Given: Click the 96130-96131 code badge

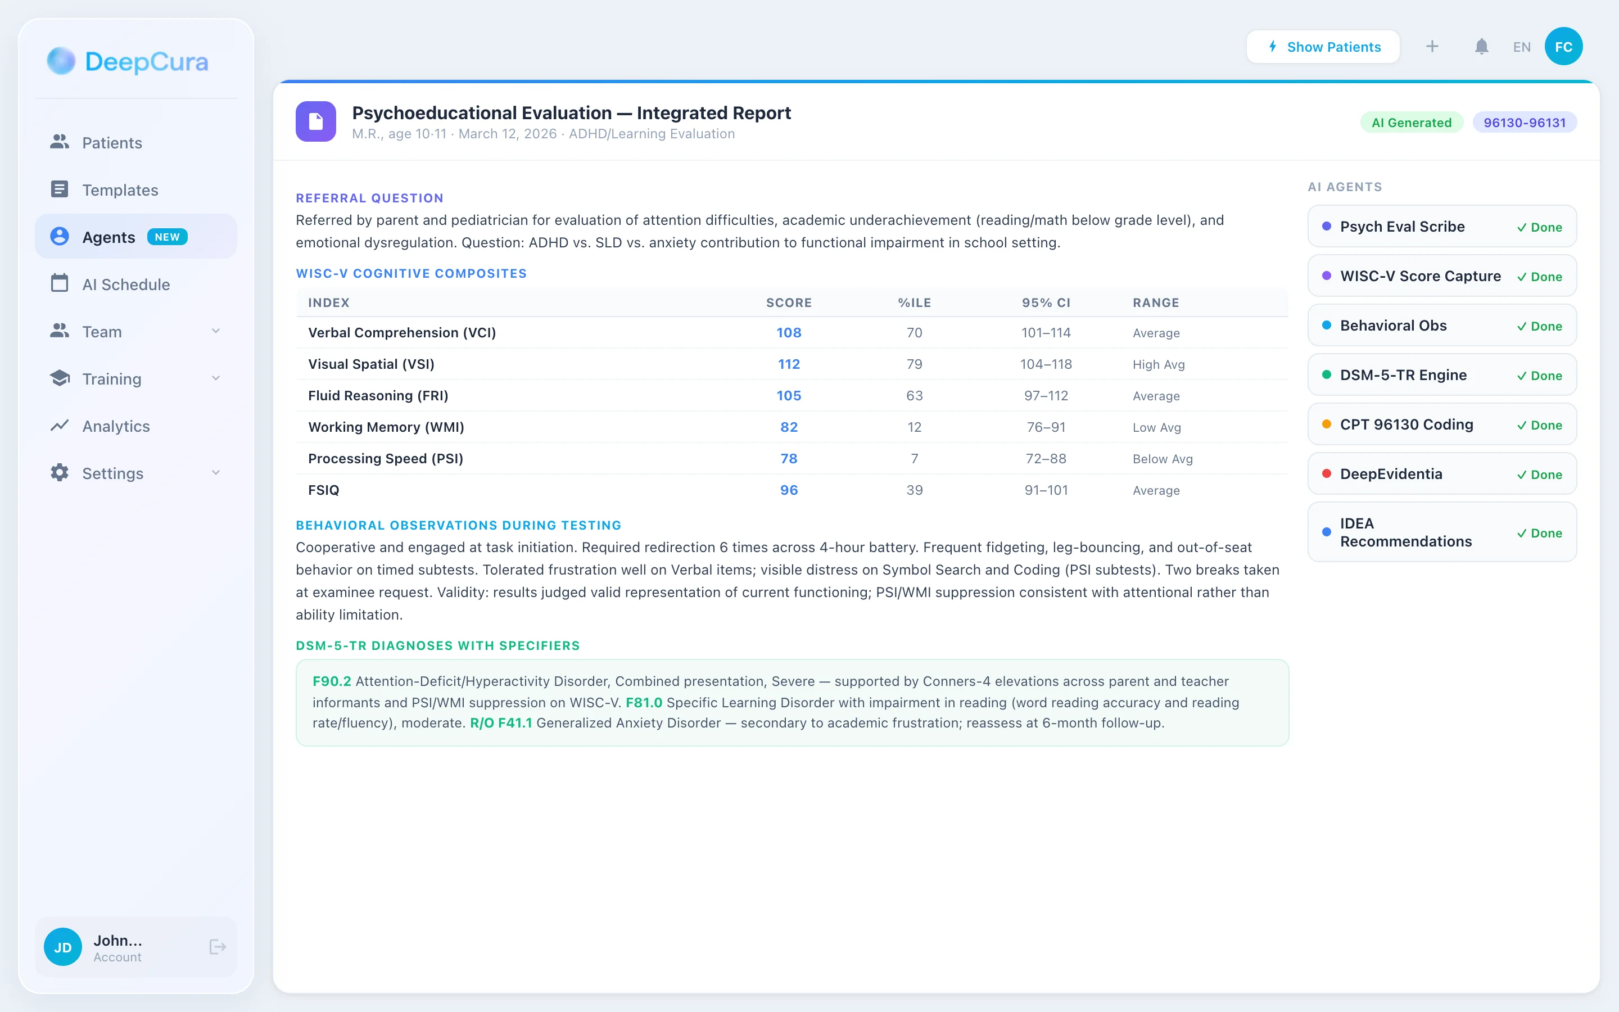Looking at the screenshot, I should pos(1524,123).
